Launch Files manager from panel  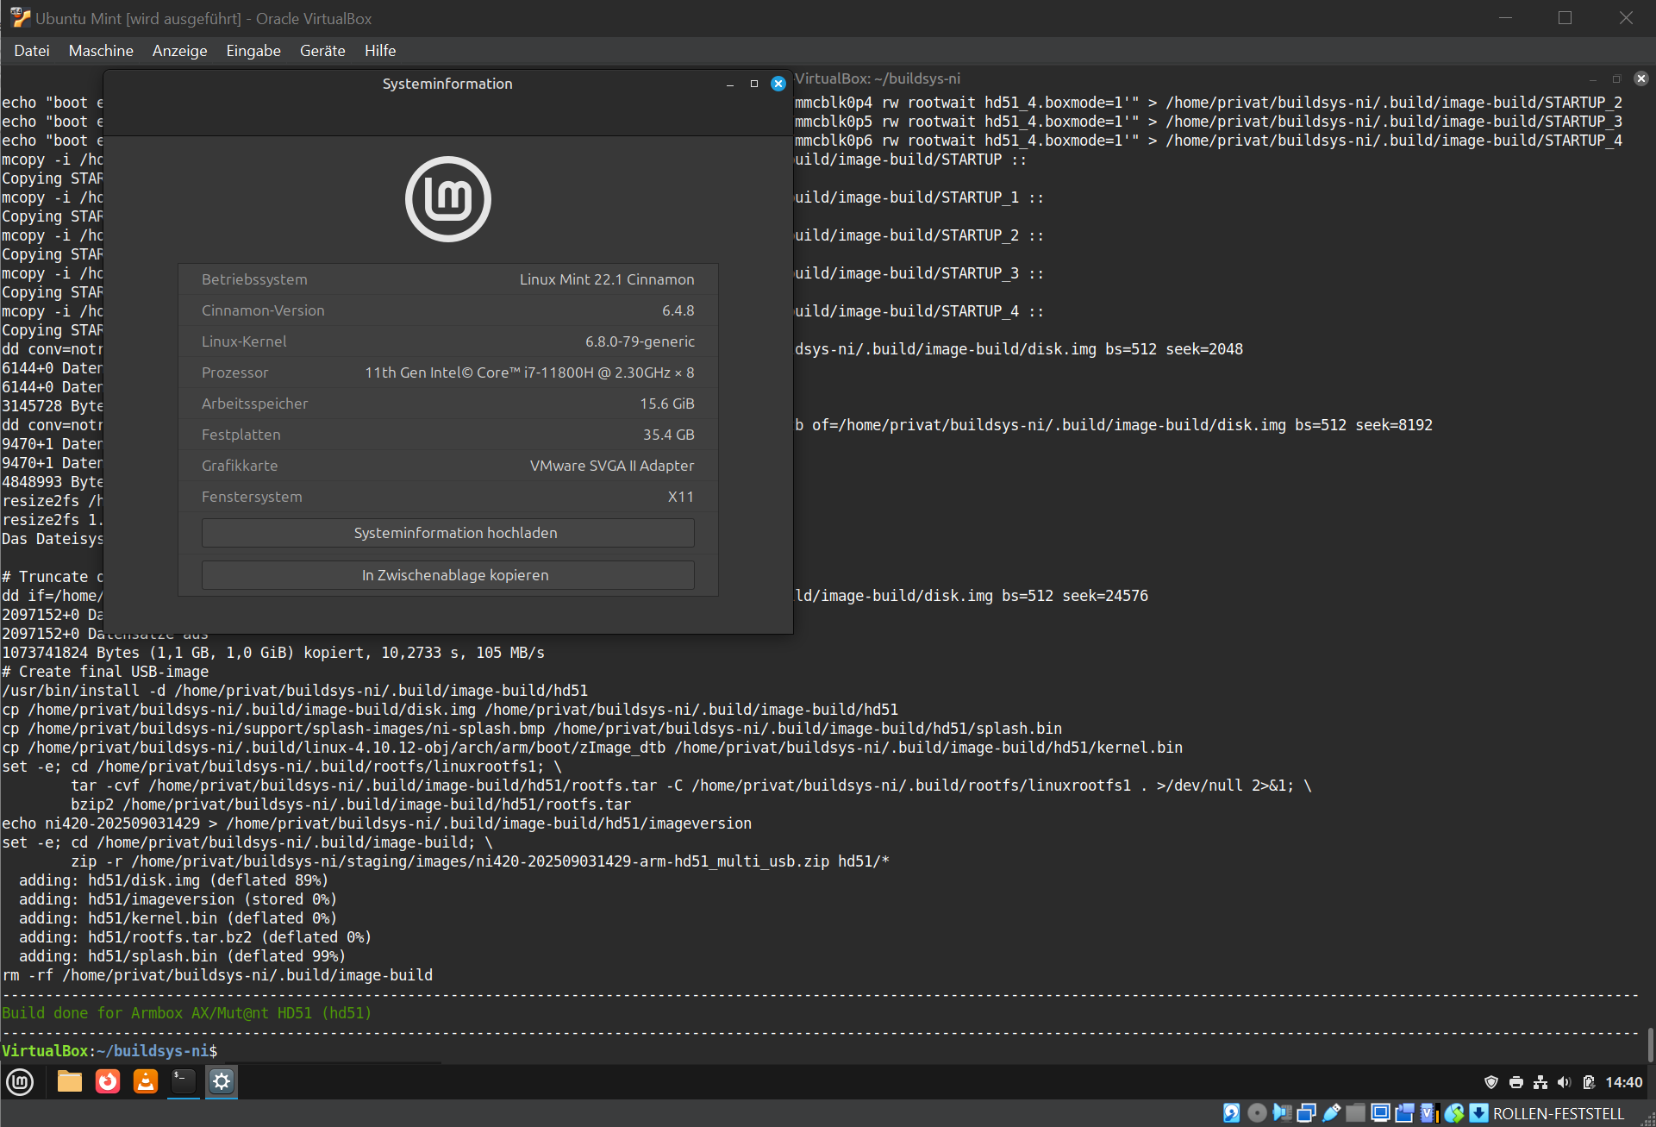tap(69, 1081)
